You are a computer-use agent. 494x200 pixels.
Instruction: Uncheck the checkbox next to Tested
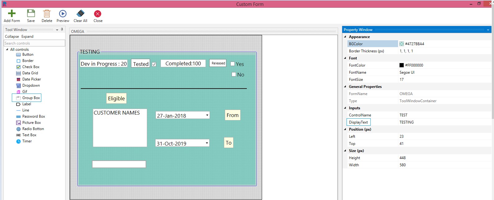point(154,64)
